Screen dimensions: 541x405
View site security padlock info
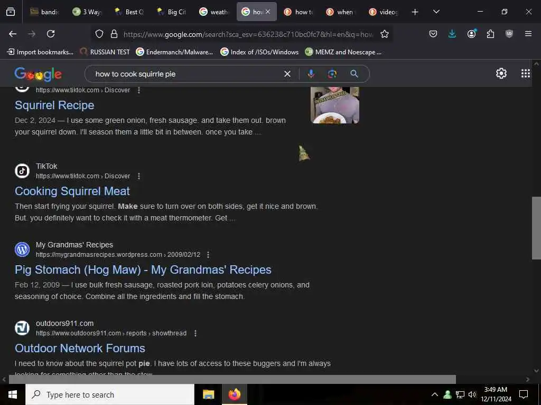coord(114,34)
